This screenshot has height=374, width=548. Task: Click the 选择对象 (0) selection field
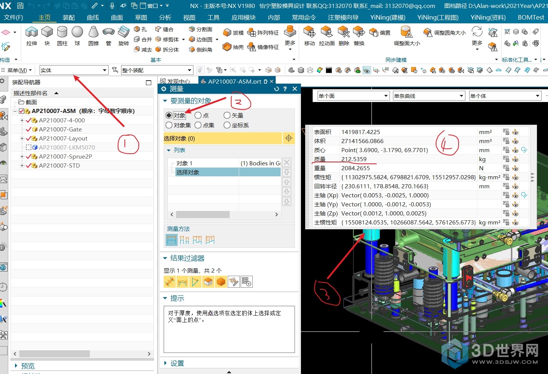pos(223,138)
